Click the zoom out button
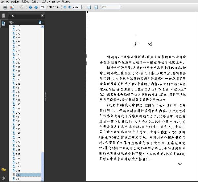198x182 pixels. tap(65, 7)
